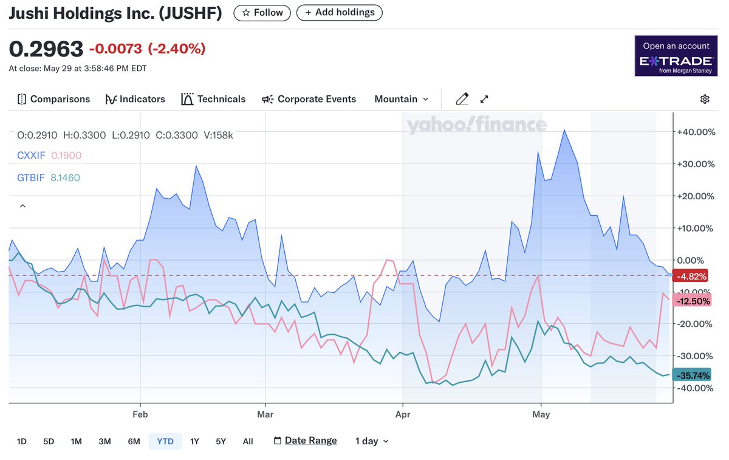Select the pencil drawing tool icon
Image resolution: width=729 pixels, height=460 pixels.
pyautogui.click(x=462, y=99)
